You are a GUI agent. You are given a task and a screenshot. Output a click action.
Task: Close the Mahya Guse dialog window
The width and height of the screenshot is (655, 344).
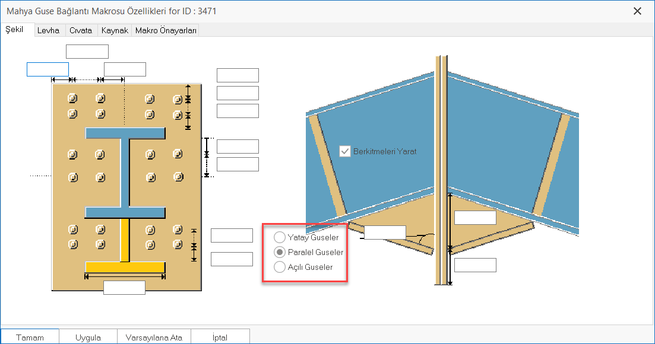click(x=637, y=11)
